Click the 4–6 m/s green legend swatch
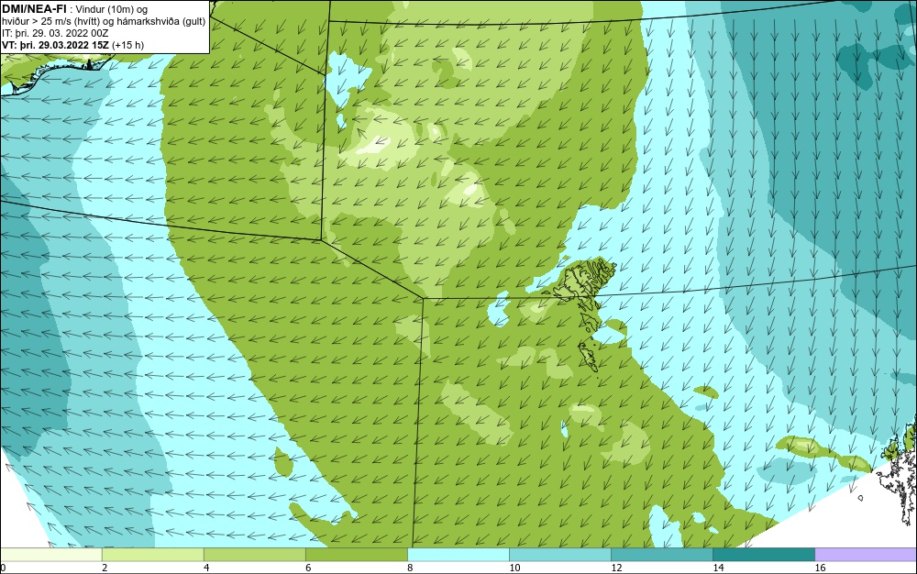The height and width of the screenshot is (574, 917). pos(255,555)
